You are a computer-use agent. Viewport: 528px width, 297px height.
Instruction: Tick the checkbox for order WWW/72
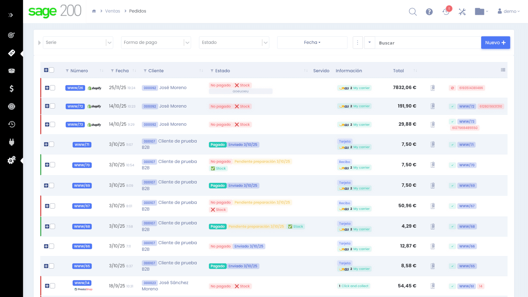point(53,106)
